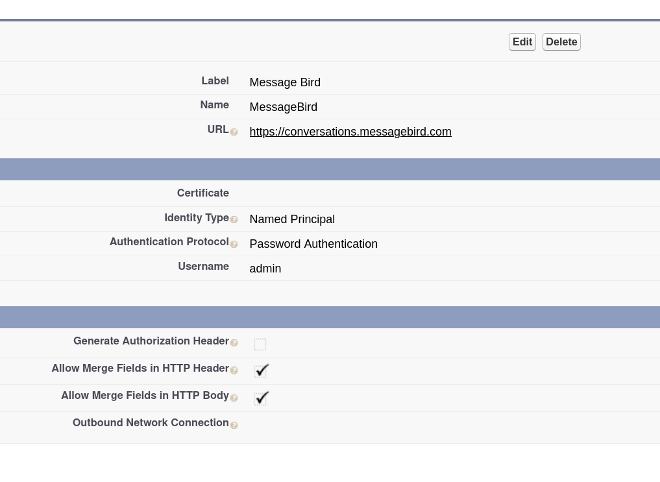Screen dimensions: 660x482
Task: Click the 'Generate Authorization Header' label
Action: click(151, 341)
